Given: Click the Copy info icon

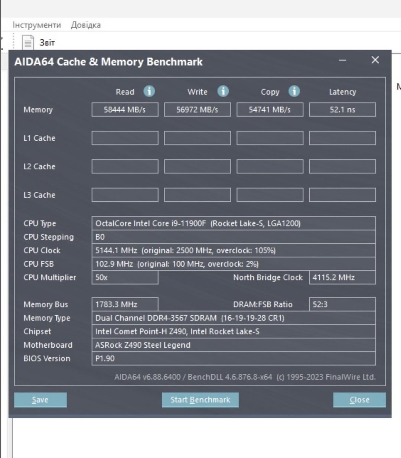Looking at the screenshot, I should click(x=294, y=91).
